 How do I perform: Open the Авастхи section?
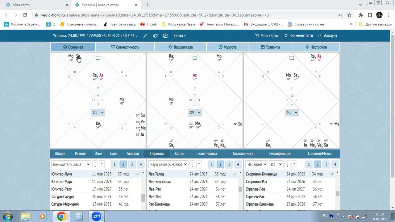[x=133, y=154]
